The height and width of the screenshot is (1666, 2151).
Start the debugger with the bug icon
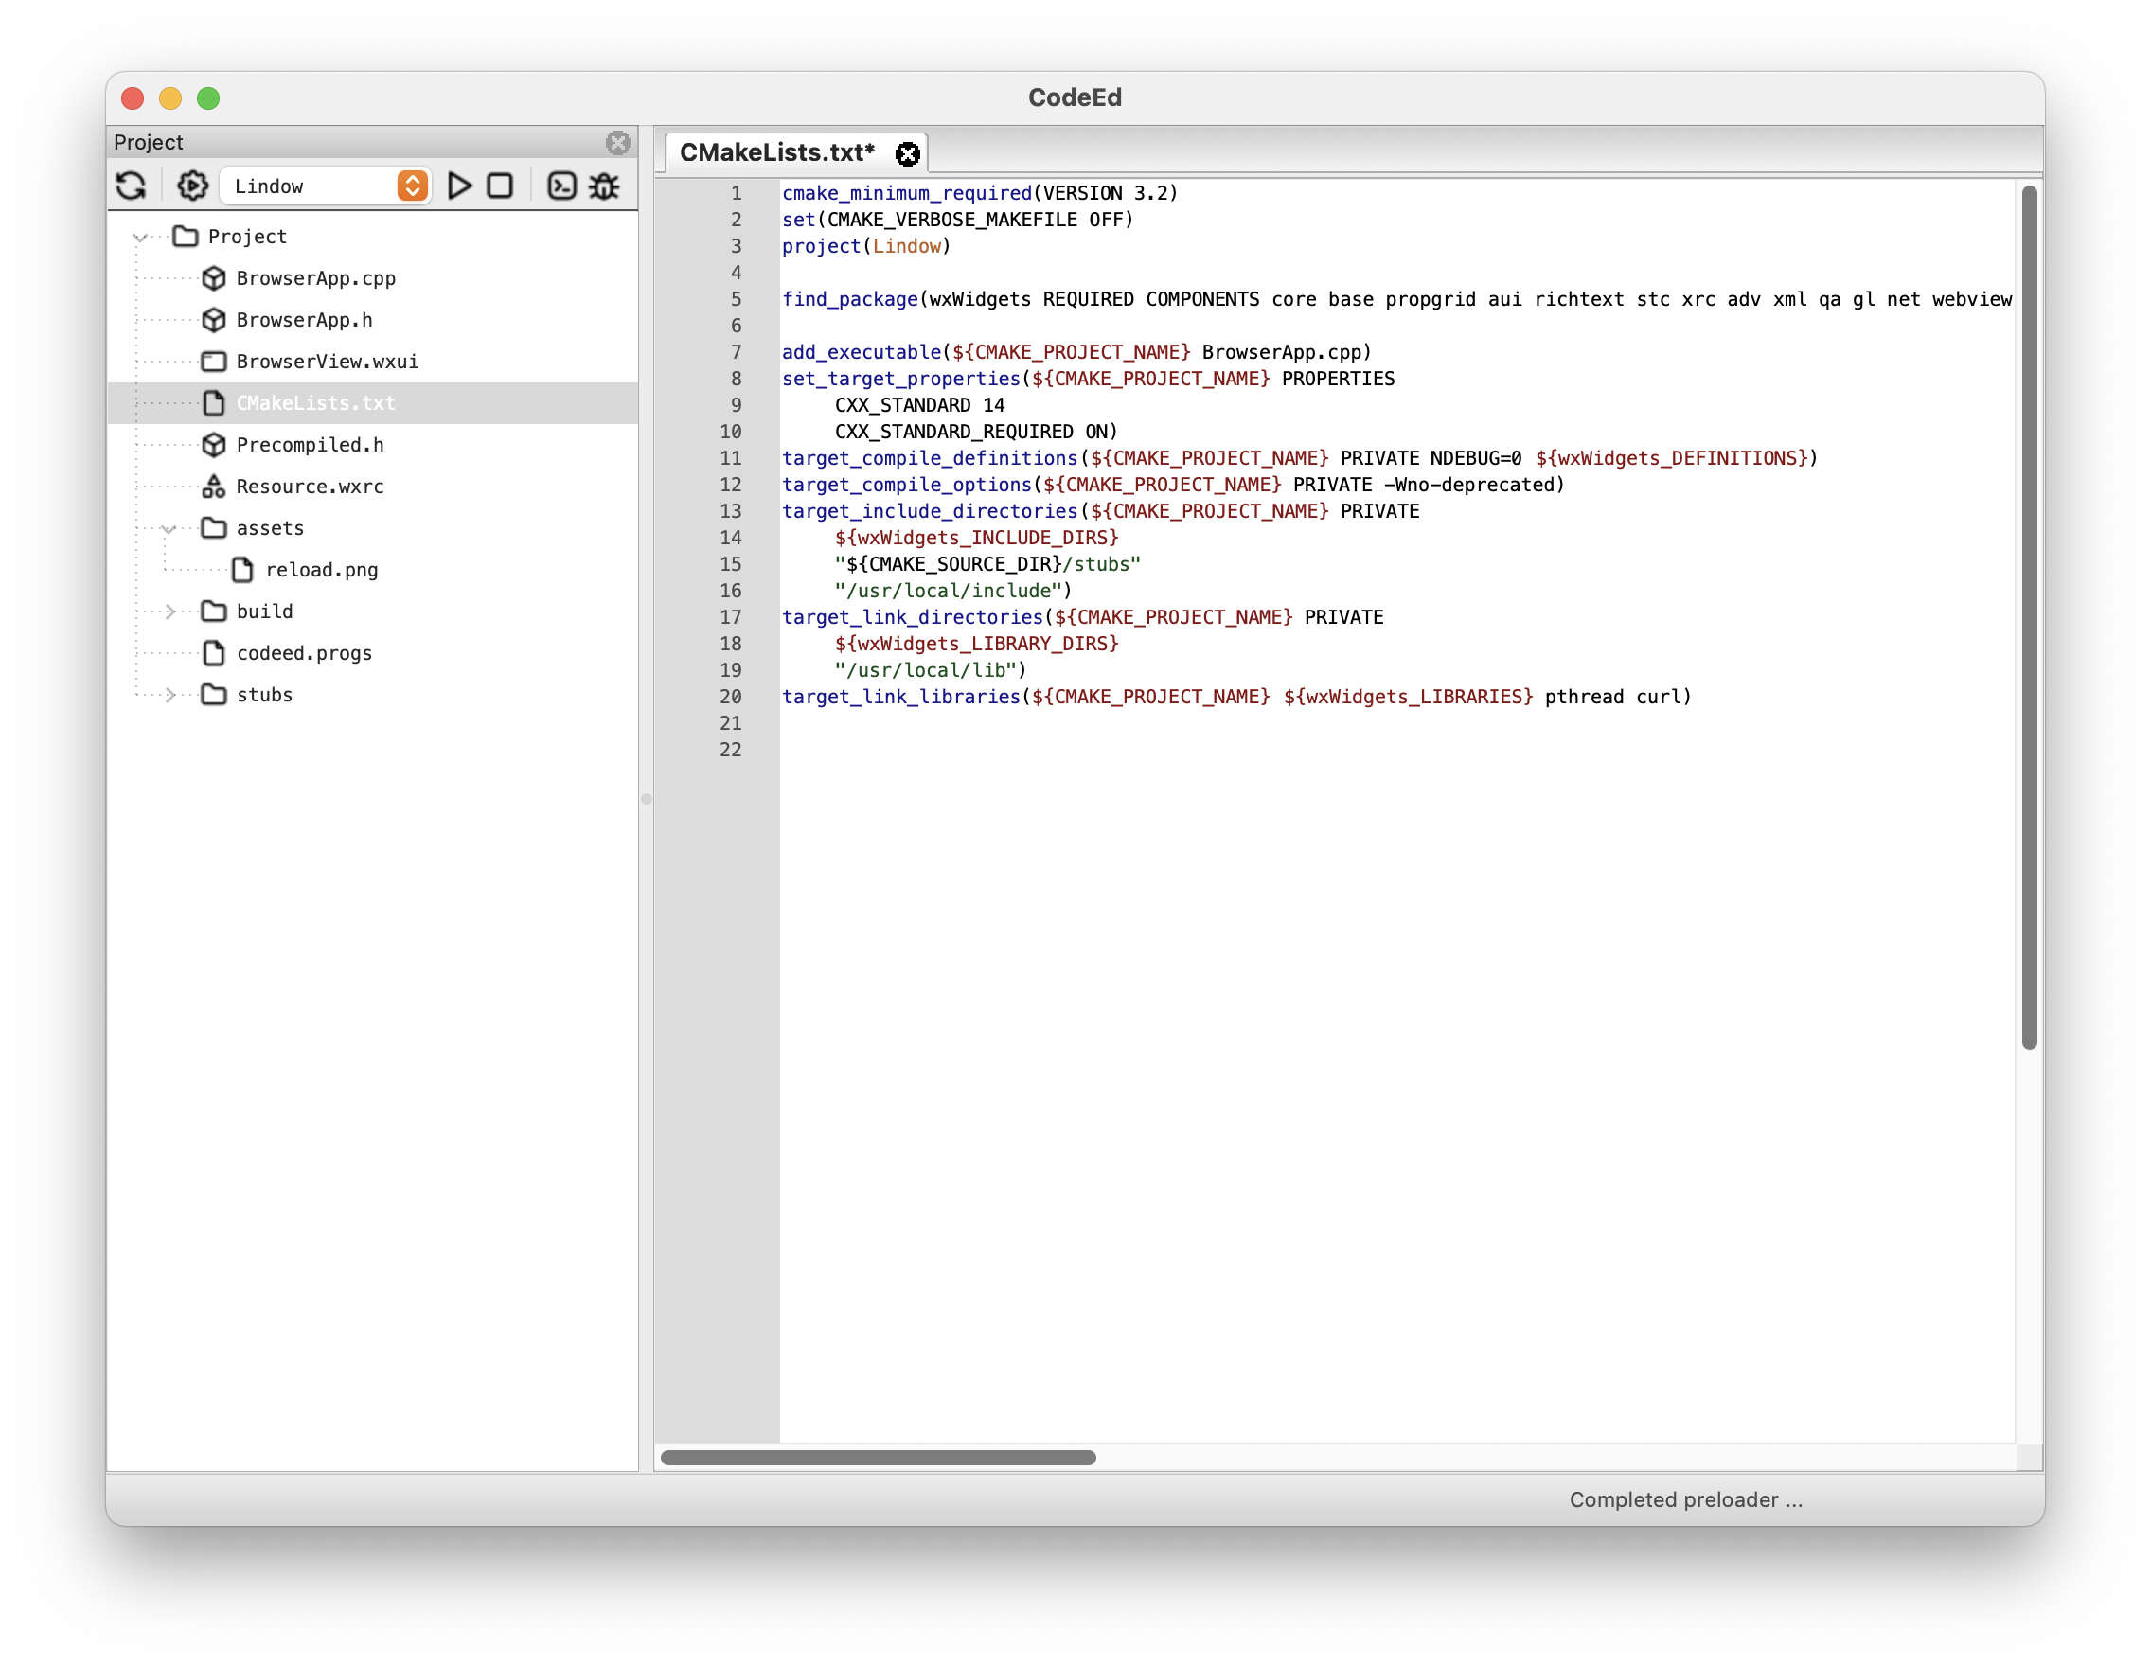605,186
